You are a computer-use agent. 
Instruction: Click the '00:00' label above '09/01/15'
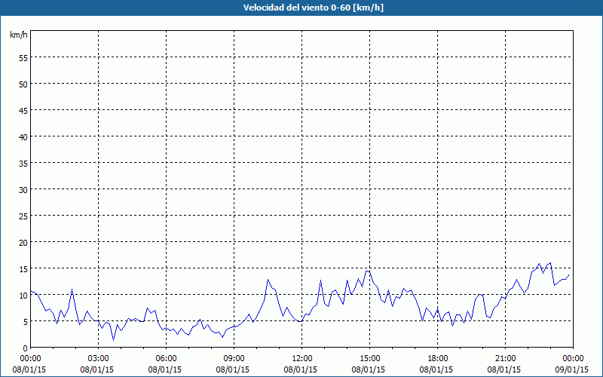573,359
